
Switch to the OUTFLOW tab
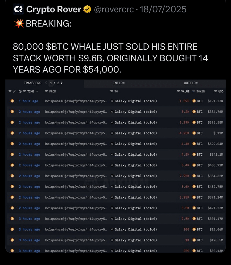click(x=191, y=83)
